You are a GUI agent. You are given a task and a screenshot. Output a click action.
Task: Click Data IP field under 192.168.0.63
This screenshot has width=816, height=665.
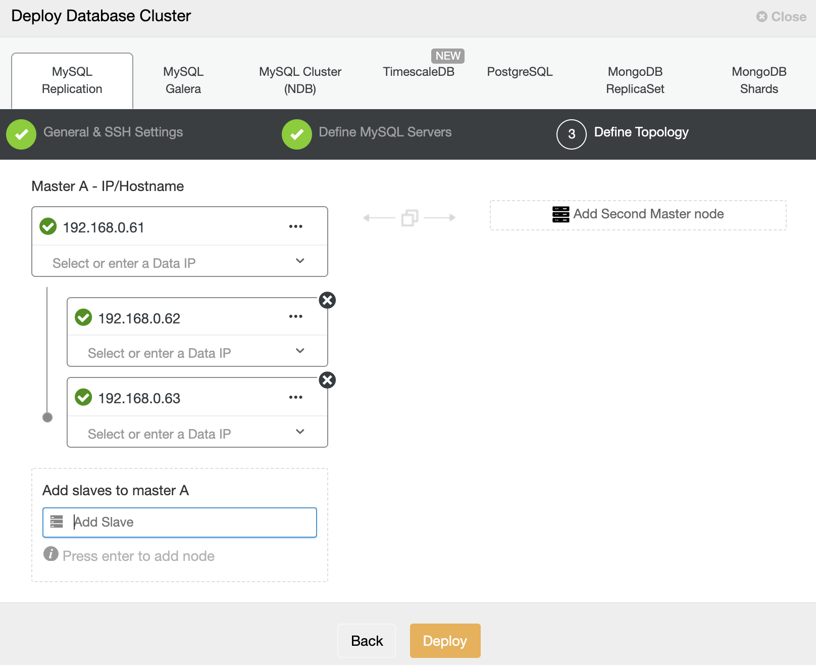point(197,433)
